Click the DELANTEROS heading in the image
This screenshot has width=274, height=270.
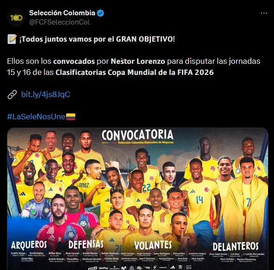click(x=236, y=246)
